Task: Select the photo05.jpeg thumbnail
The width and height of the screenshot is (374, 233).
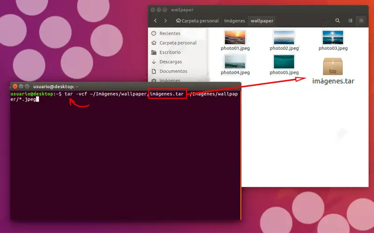Action: [x=284, y=62]
